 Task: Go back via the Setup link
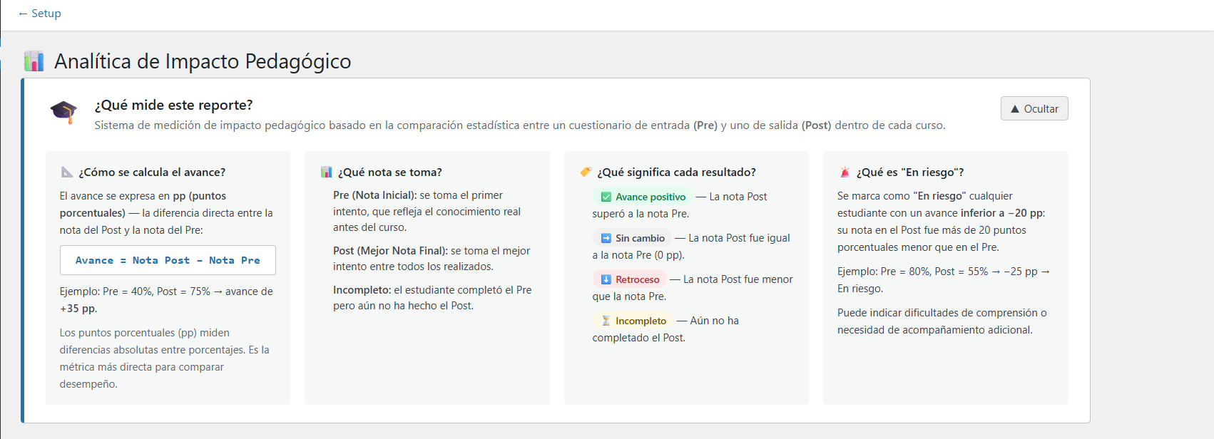tap(40, 14)
